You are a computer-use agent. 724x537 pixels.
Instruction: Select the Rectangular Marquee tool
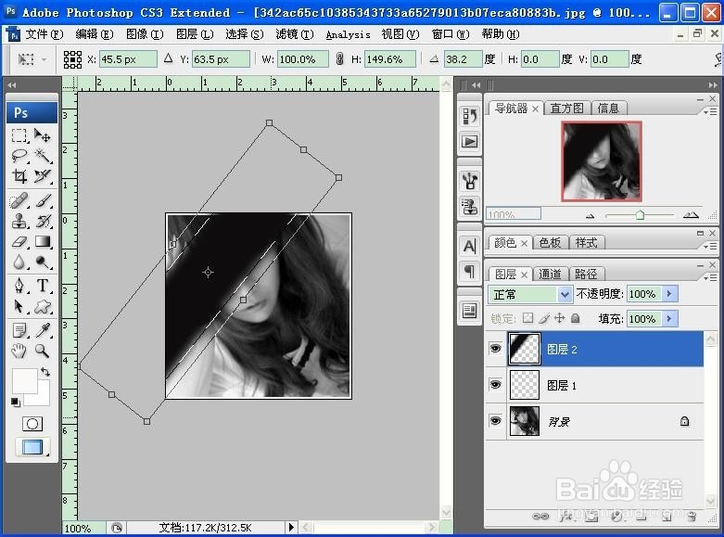pyautogui.click(x=19, y=135)
